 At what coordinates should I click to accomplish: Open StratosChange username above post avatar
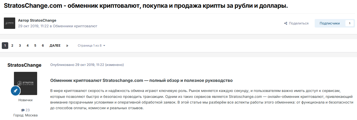tap(24, 65)
